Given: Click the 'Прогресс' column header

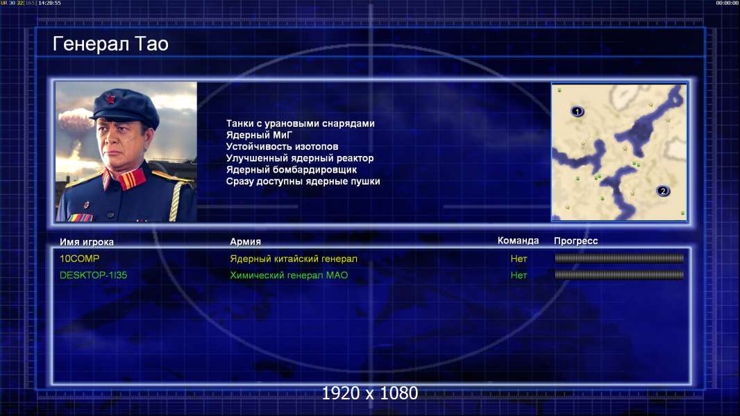Looking at the screenshot, I should click(x=575, y=241).
